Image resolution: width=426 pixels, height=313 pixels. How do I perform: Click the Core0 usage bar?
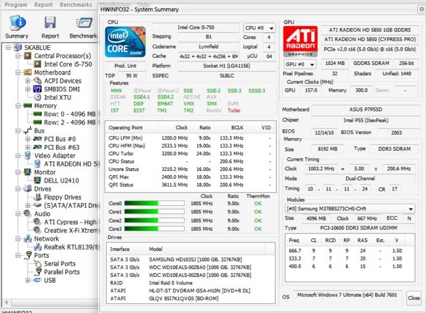click(x=155, y=204)
